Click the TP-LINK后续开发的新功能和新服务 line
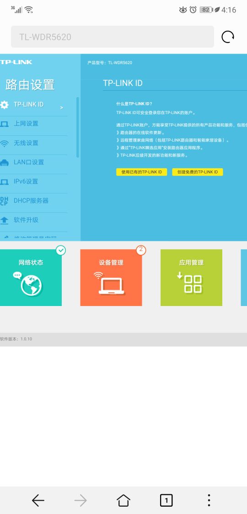Viewport: 247px width, 514px height. coord(152,155)
